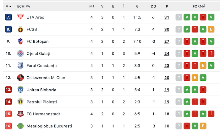Click FORMĂ column header
Image resolution: width=220 pixels, height=132 pixels.
coord(199,6)
